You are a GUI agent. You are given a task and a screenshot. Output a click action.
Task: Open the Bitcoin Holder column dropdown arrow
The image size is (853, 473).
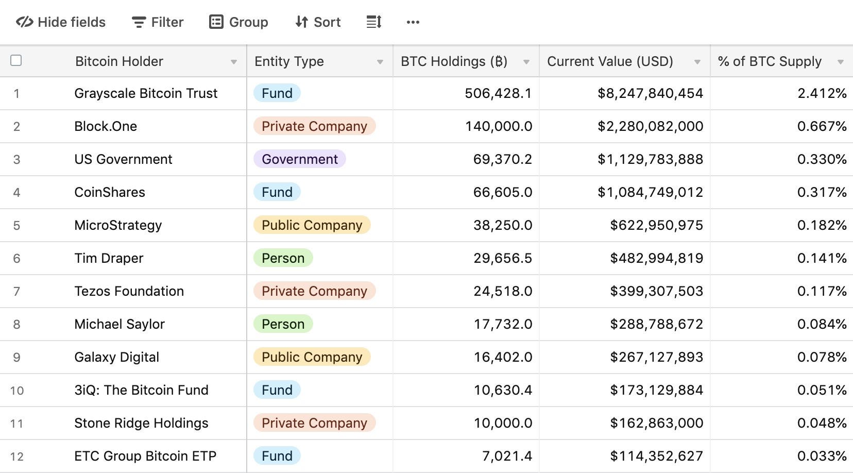coord(234,62)
